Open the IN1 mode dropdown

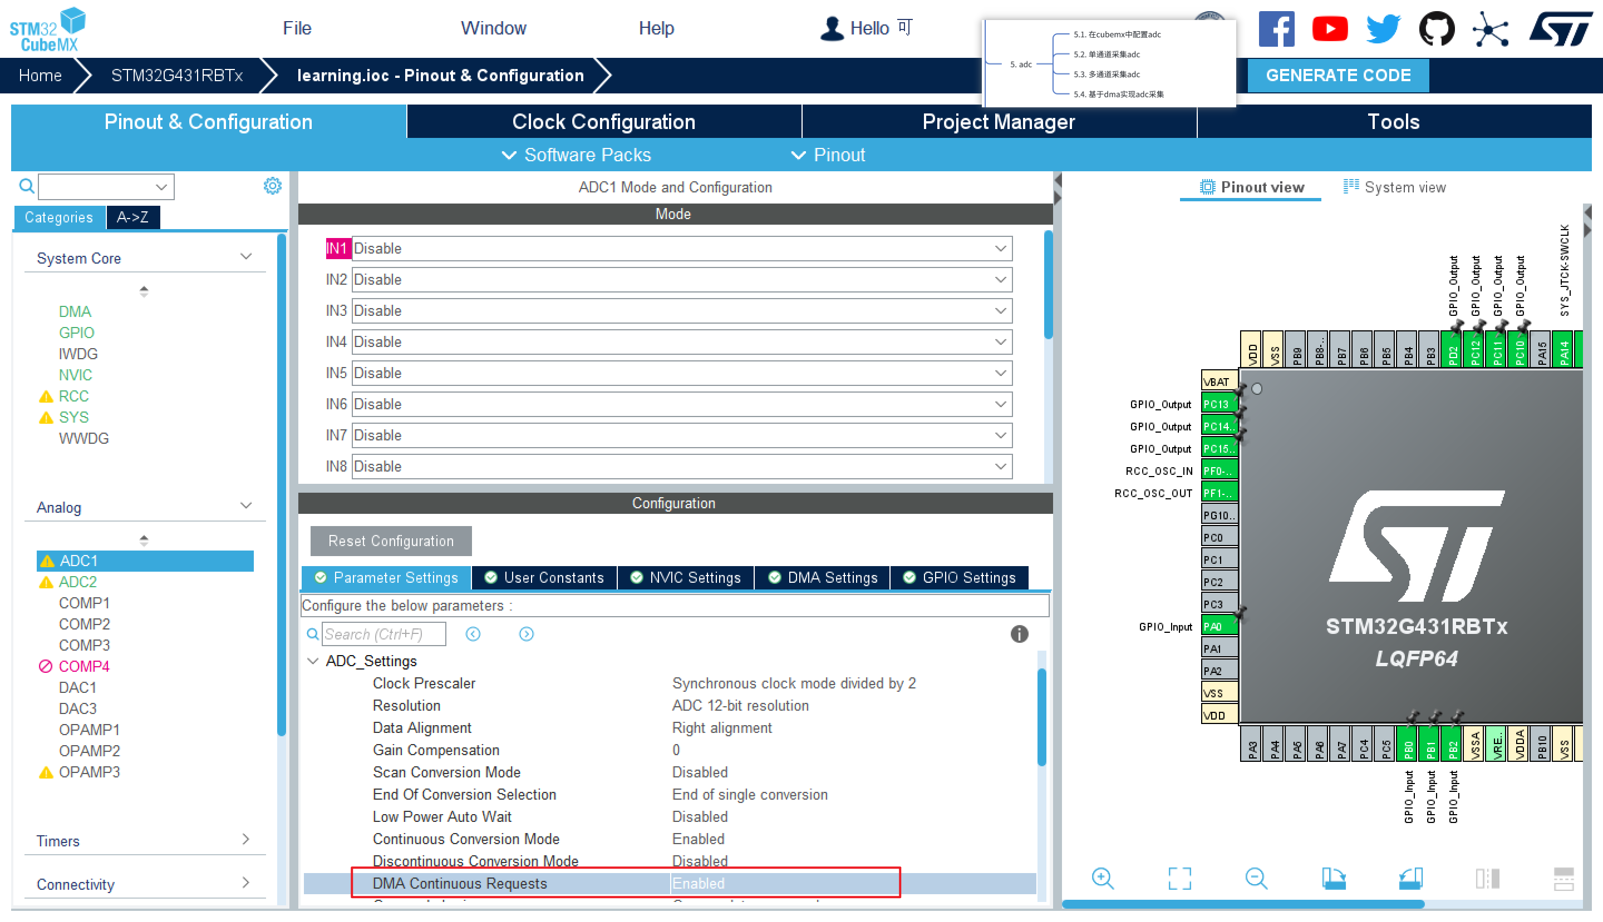[681, 248]
